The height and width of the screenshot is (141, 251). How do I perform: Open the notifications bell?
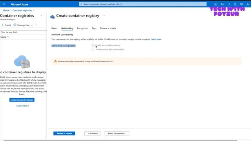point(229,4)
